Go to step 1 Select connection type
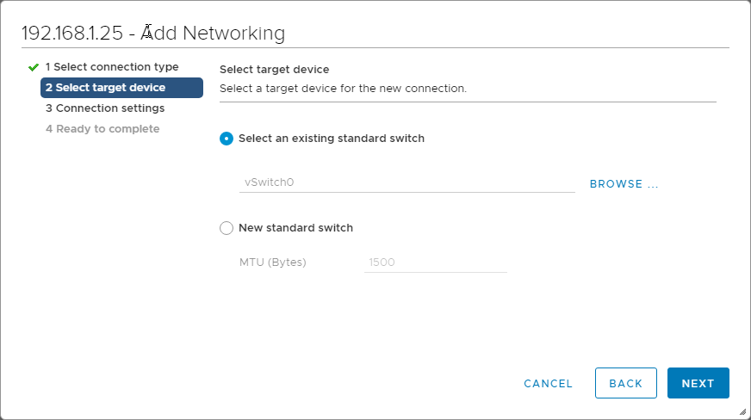 112,67
